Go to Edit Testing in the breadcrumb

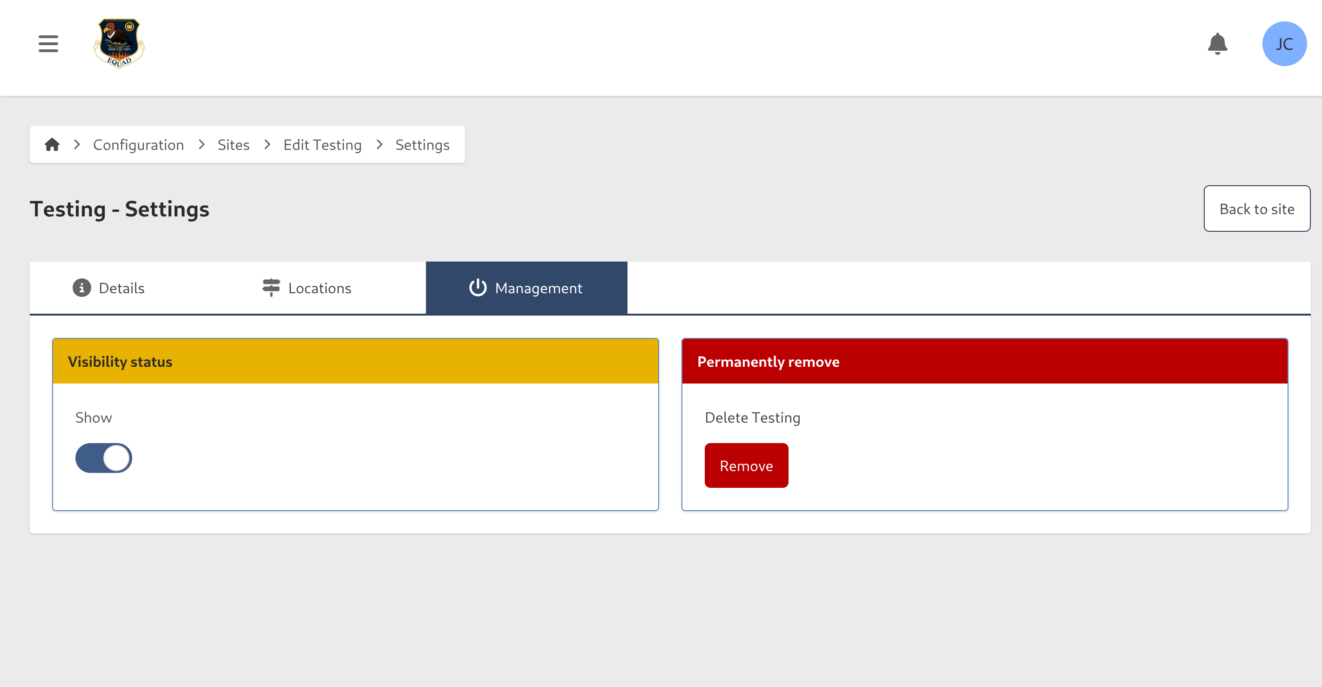coord(322,144)
